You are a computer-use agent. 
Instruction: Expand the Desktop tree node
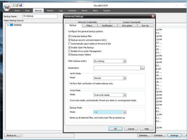coord(8,25)
